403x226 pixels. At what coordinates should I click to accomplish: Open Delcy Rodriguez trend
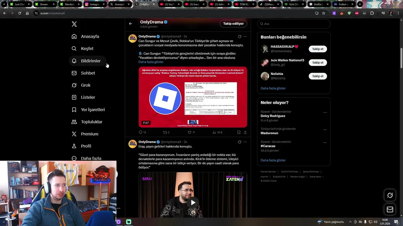click(x=273, y=116)
